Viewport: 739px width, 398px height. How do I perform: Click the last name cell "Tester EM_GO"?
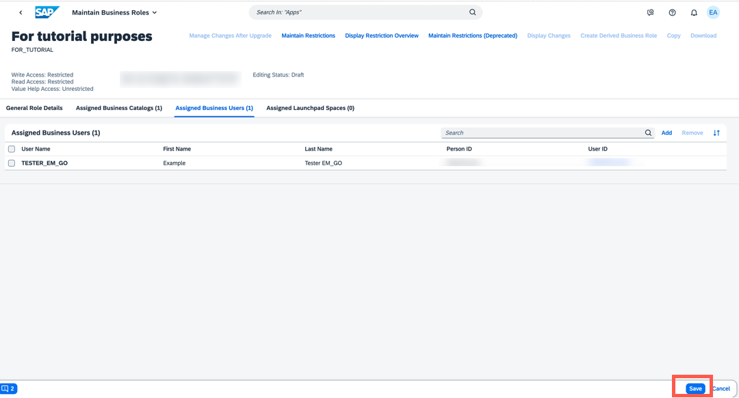[323, 163]
